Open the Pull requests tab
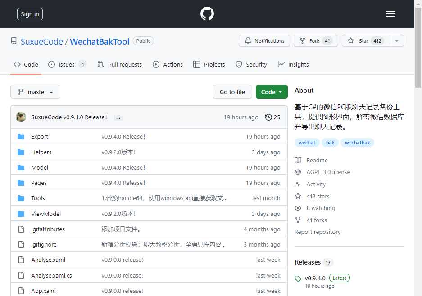The image size is (422, 296). click(x=119, y=64)
